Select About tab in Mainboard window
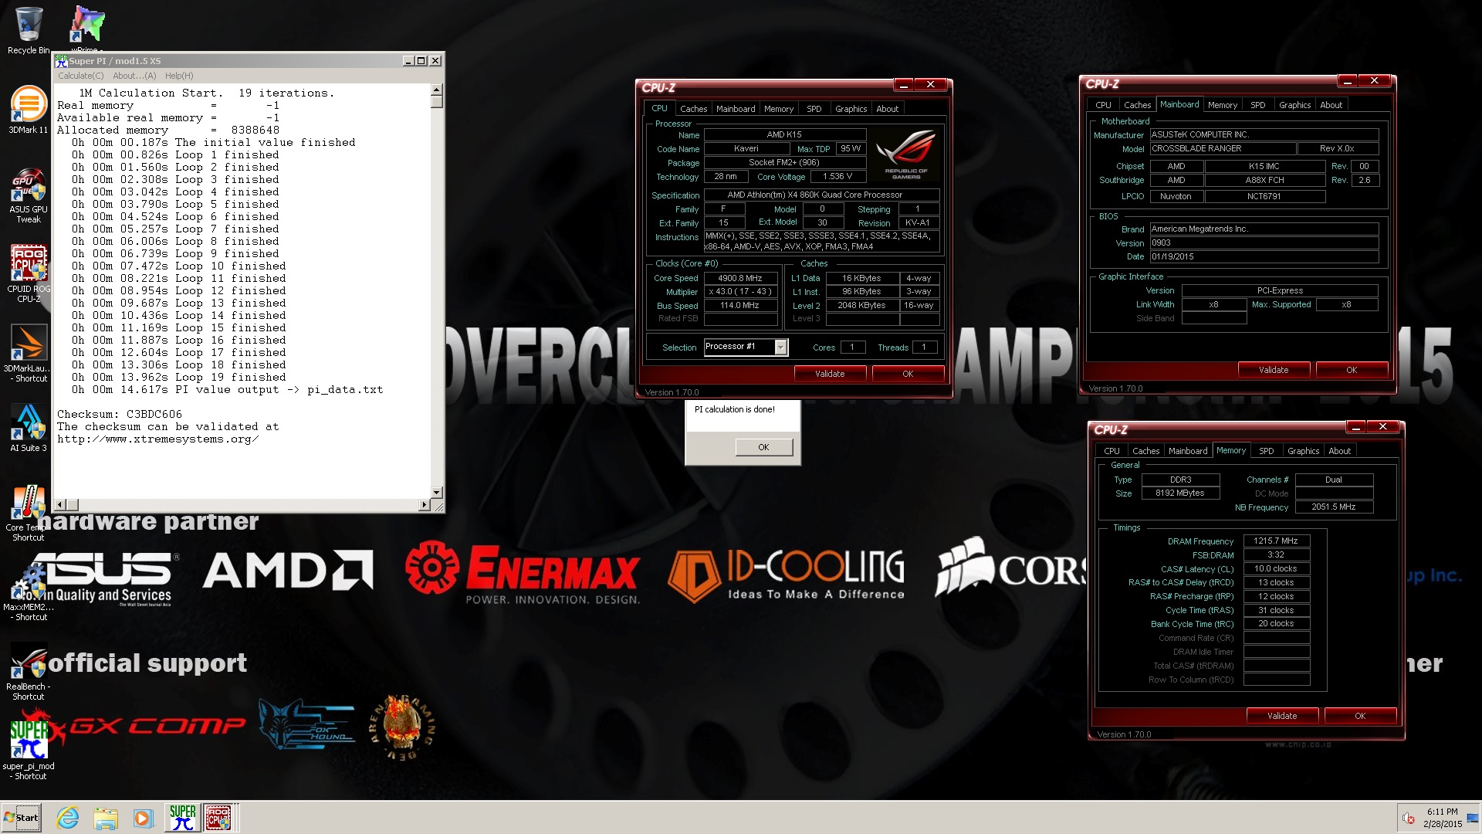The width and height of the screenshot is (1482, 834). [1331, 105]
